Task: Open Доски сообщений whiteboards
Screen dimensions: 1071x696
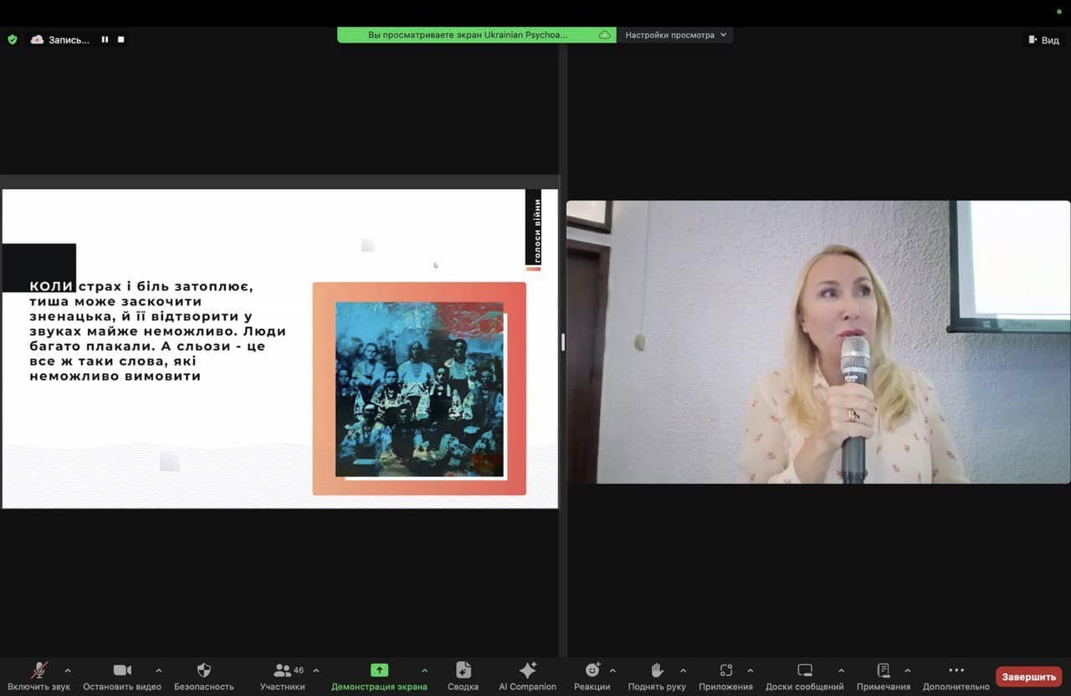Action: click(x=804, y=670)
